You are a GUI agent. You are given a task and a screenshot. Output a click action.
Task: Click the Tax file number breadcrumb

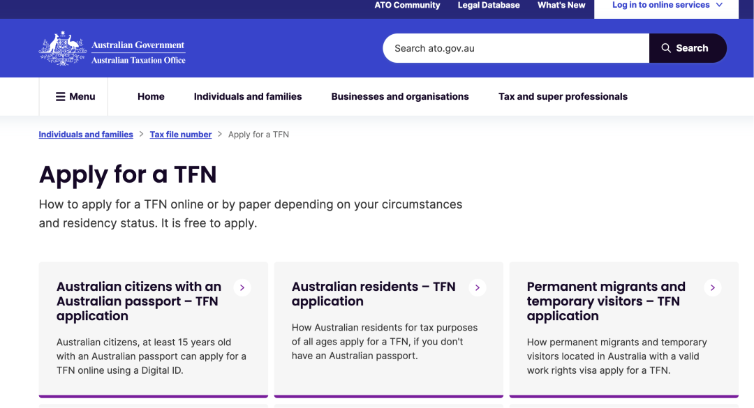[180, 135]
